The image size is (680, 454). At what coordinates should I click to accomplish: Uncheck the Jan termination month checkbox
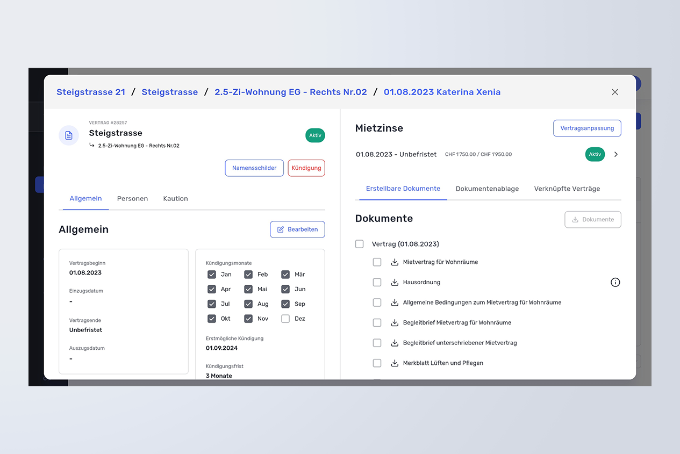click(x=212, y=275)
